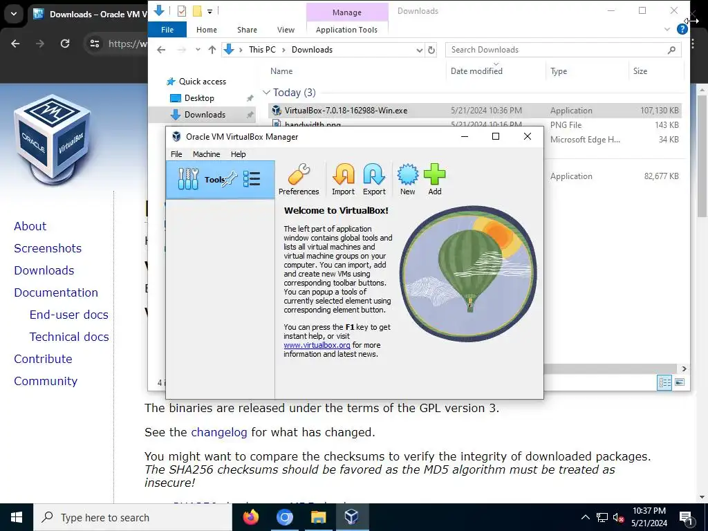Show hidden system tray icons

tap(585, 517)
